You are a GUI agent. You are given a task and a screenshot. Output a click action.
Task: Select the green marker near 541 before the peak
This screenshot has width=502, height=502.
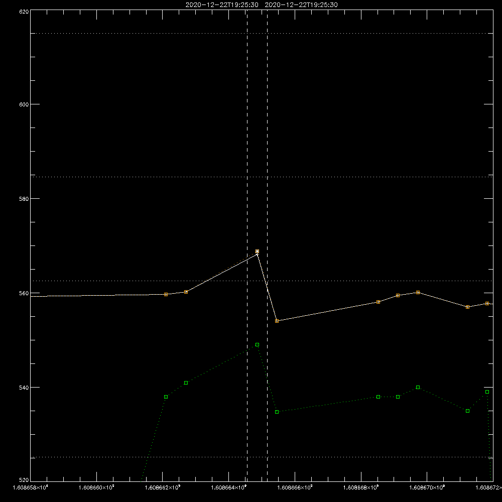pos(186,383)
